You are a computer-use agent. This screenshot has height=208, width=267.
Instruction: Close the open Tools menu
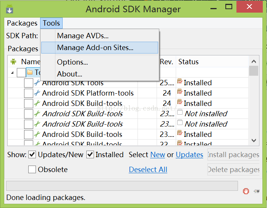[51, 23]
